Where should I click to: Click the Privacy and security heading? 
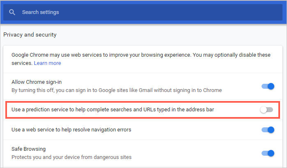click(30, 35)
